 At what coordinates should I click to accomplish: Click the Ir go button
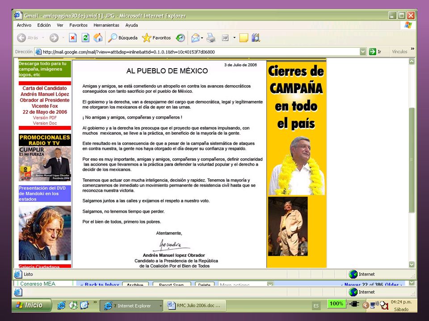pyautogui.click(x=375, y=52)
